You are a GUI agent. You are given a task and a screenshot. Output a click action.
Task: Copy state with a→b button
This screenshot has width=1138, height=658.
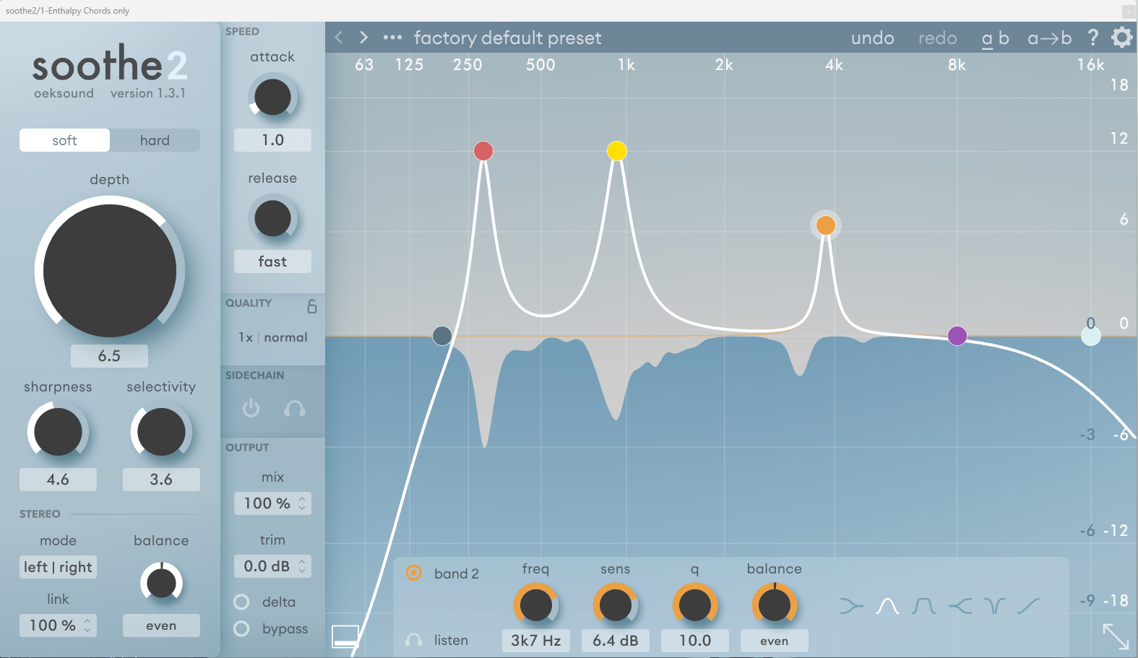pyautogui.click(x=1049, y=38)
